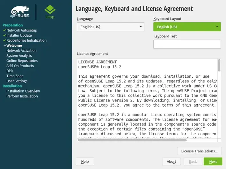The image size is (226, 169).
Task: Click the license horizontal scrollbar
Action: 132,140
